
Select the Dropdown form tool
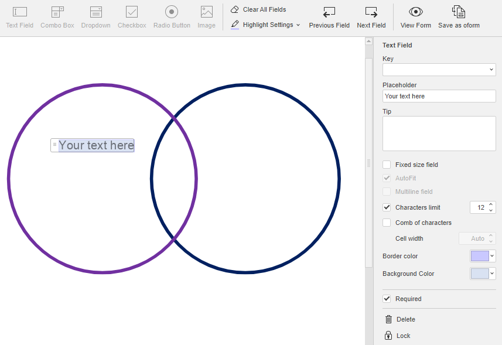tap(95, 16)
